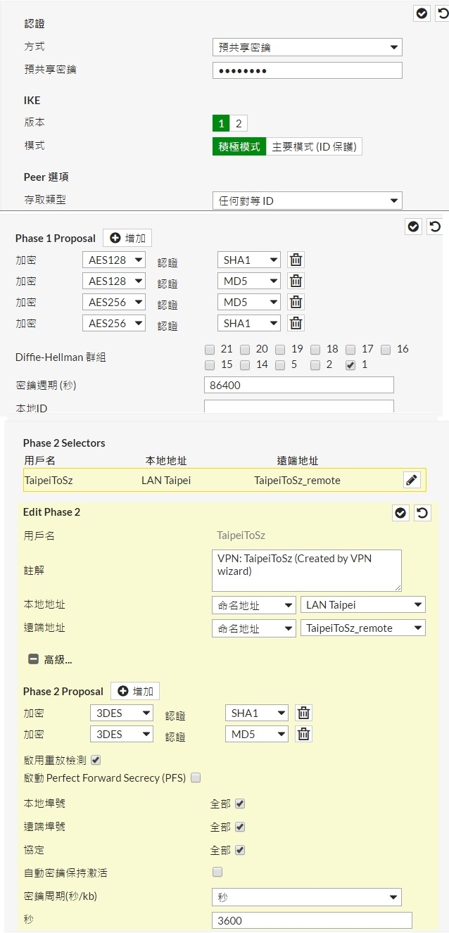
Task: Click the 預共享密鑰 password field
Action: [307, 70]
